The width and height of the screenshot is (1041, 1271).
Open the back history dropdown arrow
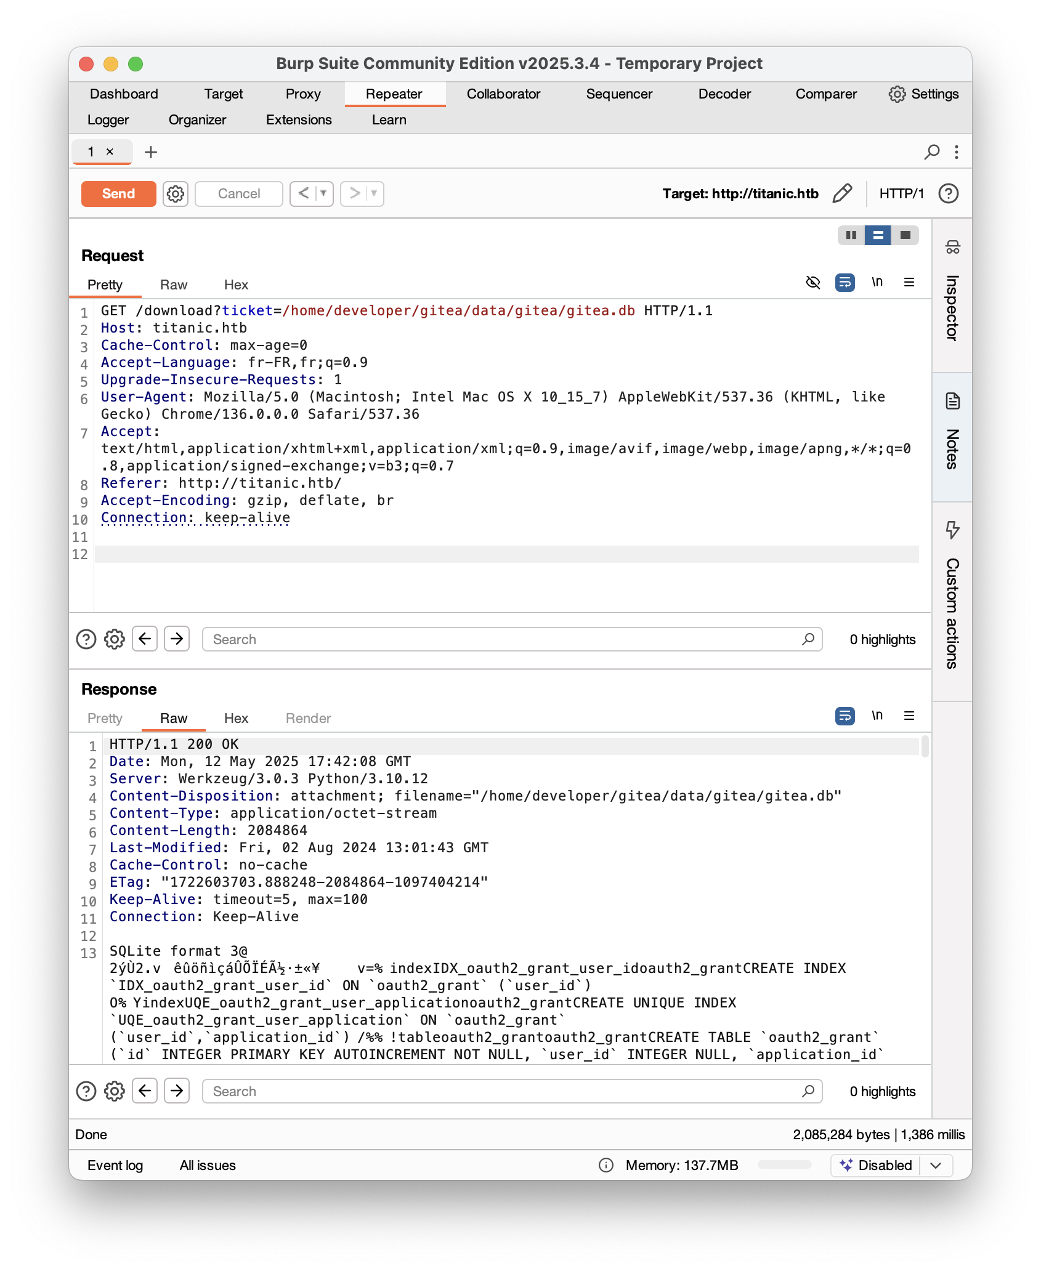(x=323, y=194)
